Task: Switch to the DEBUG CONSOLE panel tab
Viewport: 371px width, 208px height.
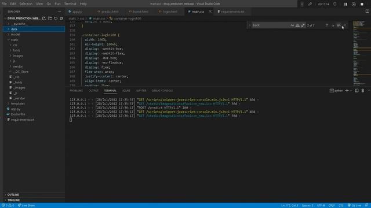Action: tap(162, 91)
